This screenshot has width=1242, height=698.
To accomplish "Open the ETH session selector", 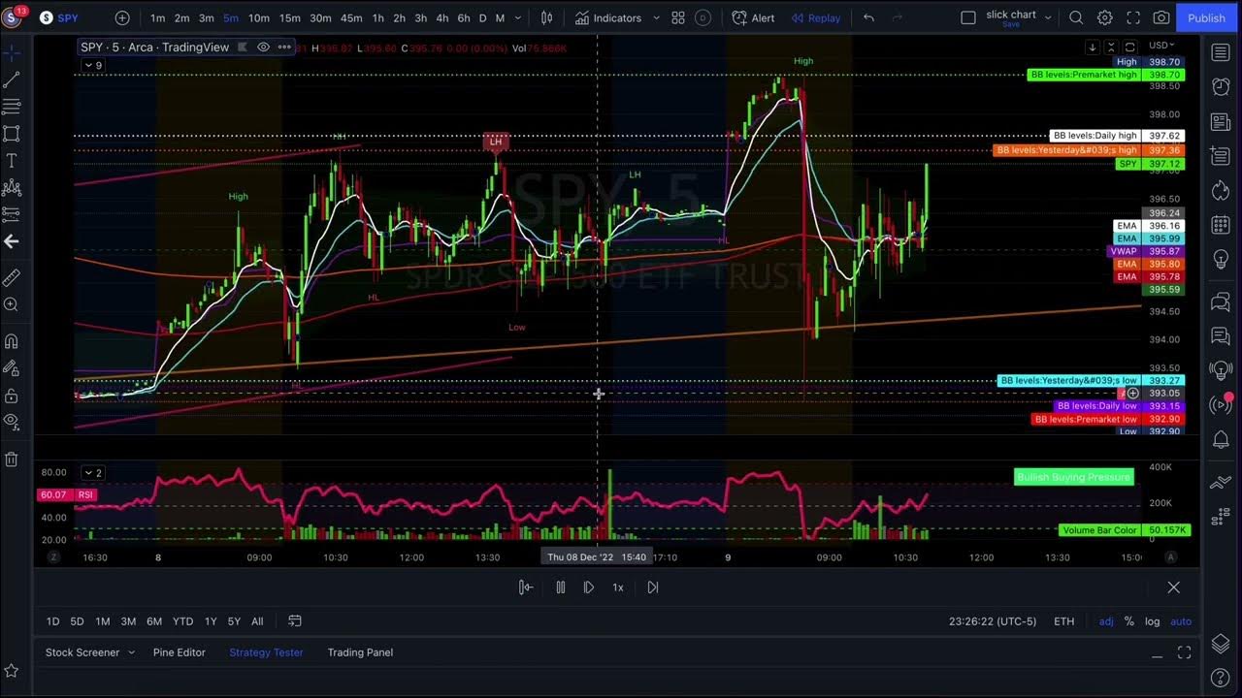I will pos(1064,621).
